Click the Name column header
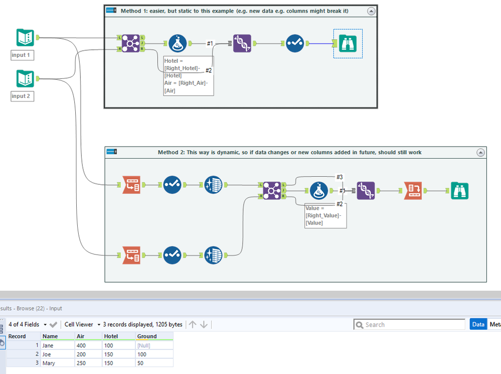Viewport: 501px width, 374px height. [57, 336]
